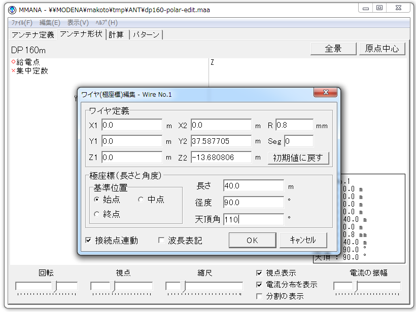Select the 始点 radio button
Image resolution: width=416 pixels, height=312 pixels.
(97, 200)
